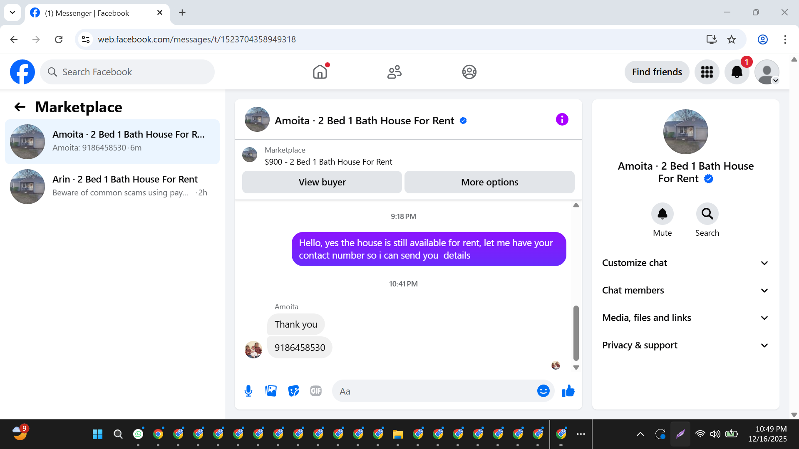Open the Facebook menu grid icon
The width and height of the screenshot is (799, 449).
tap(707, 72)
